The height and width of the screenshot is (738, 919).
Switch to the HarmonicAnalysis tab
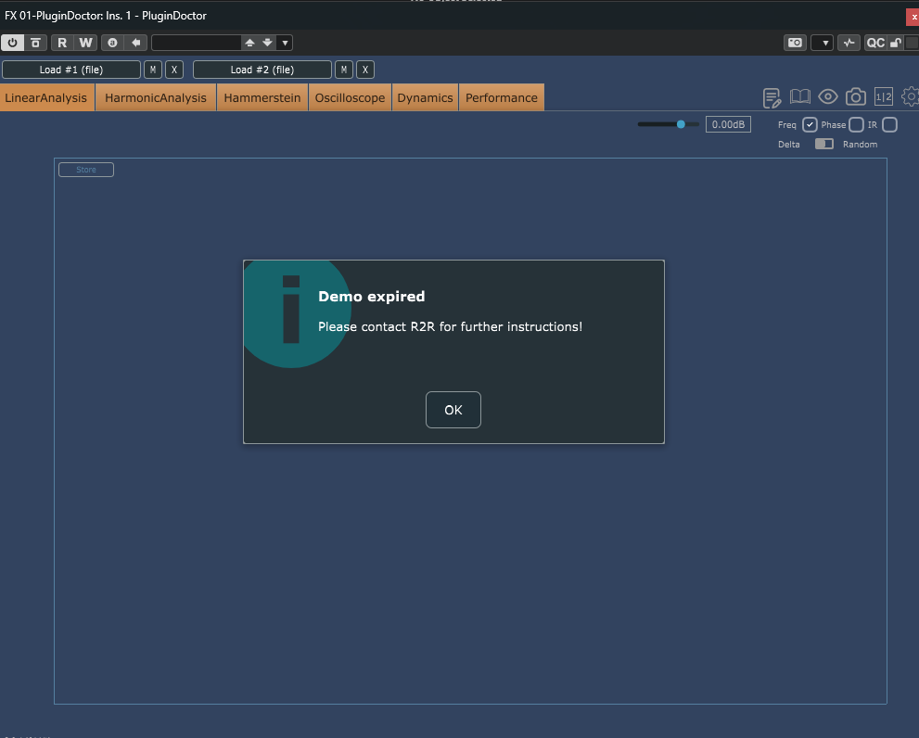click(156, 98)
